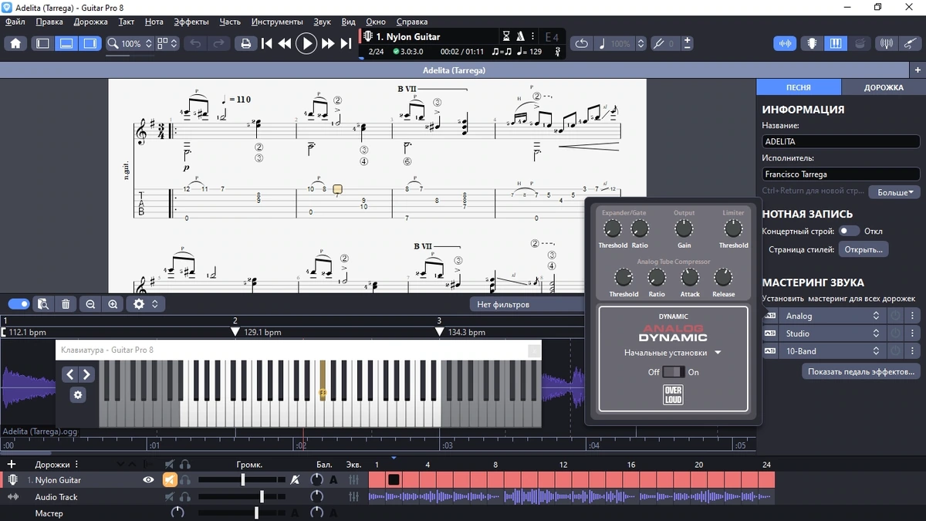Image resolution: width=926 pixels, height=521 pixels.
Task: Click the Print icon in toolbar
Action: pos(245,43)
